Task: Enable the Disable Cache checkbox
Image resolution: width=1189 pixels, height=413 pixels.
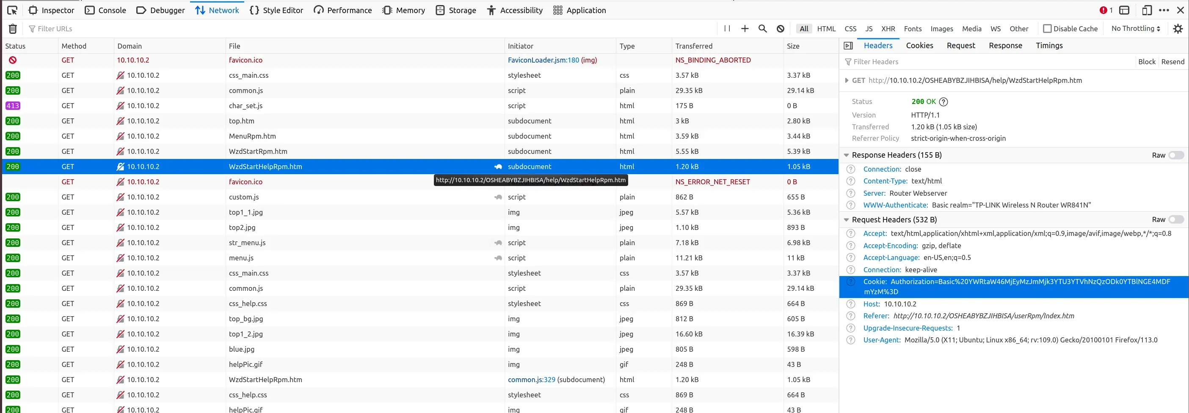Action: click(1047, 29)
